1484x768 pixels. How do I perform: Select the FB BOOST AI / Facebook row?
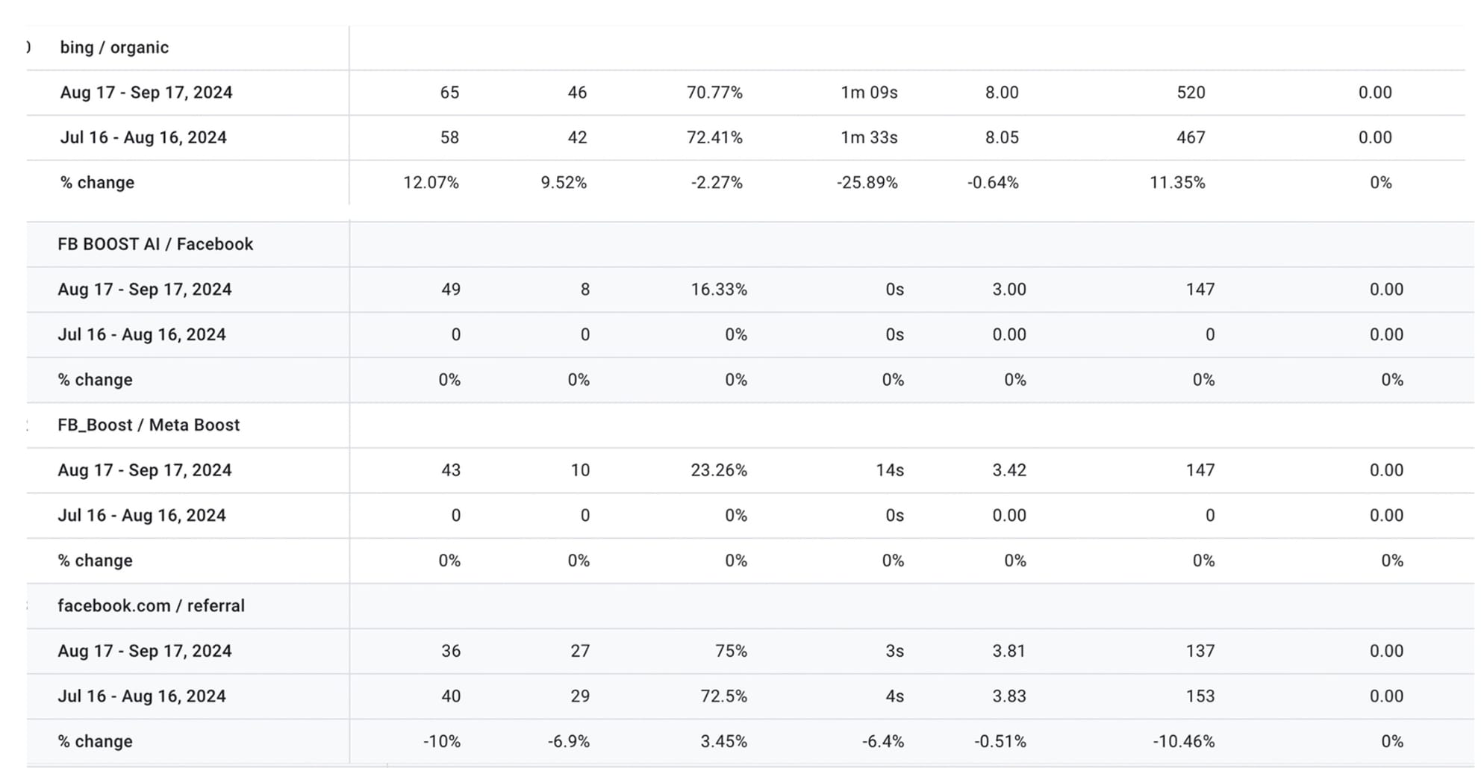click(x=155, y=244)
